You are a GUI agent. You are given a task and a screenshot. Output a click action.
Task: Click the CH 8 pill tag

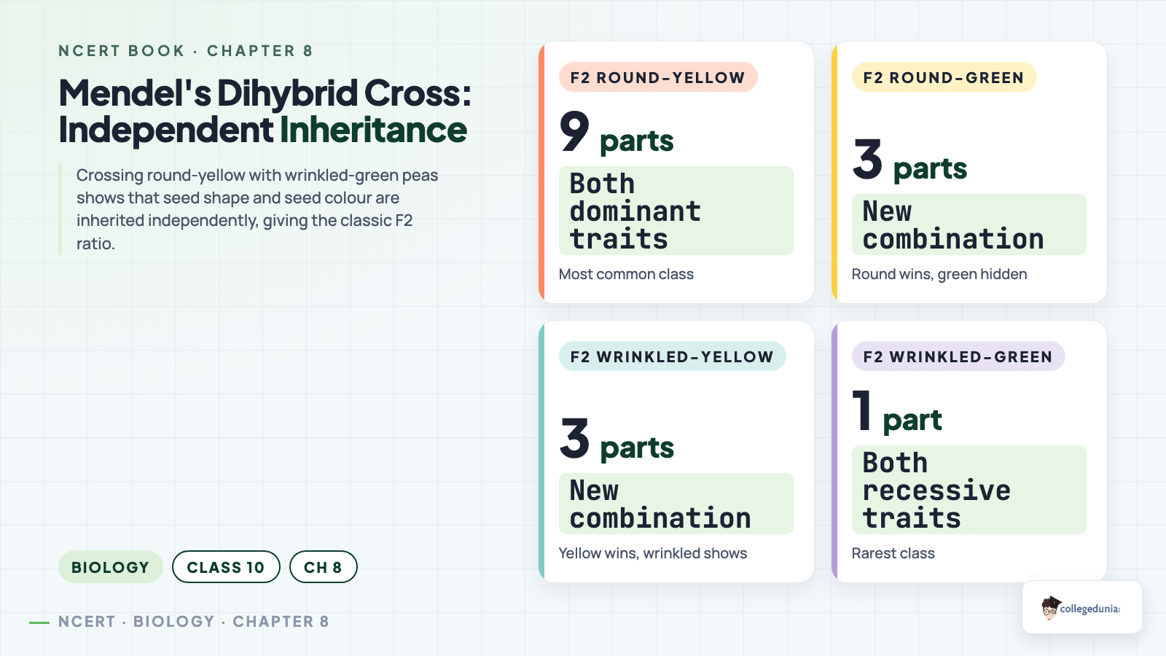[x=324, y=567]
